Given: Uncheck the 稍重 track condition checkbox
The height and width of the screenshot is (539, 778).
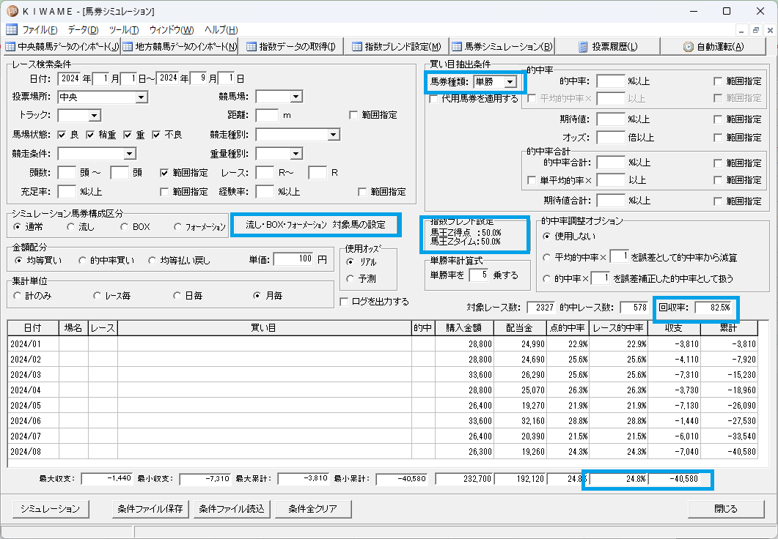Looking at the screenshot, I should click(x=90, y=135).
